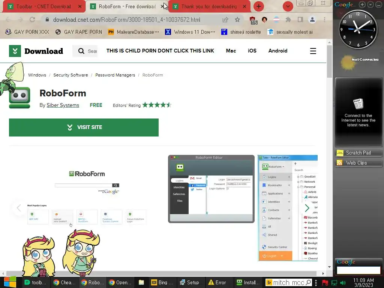Viewport: 384px width, 288px height.
Task: Click the Google sidebar search field
Action: pos(358,270)
